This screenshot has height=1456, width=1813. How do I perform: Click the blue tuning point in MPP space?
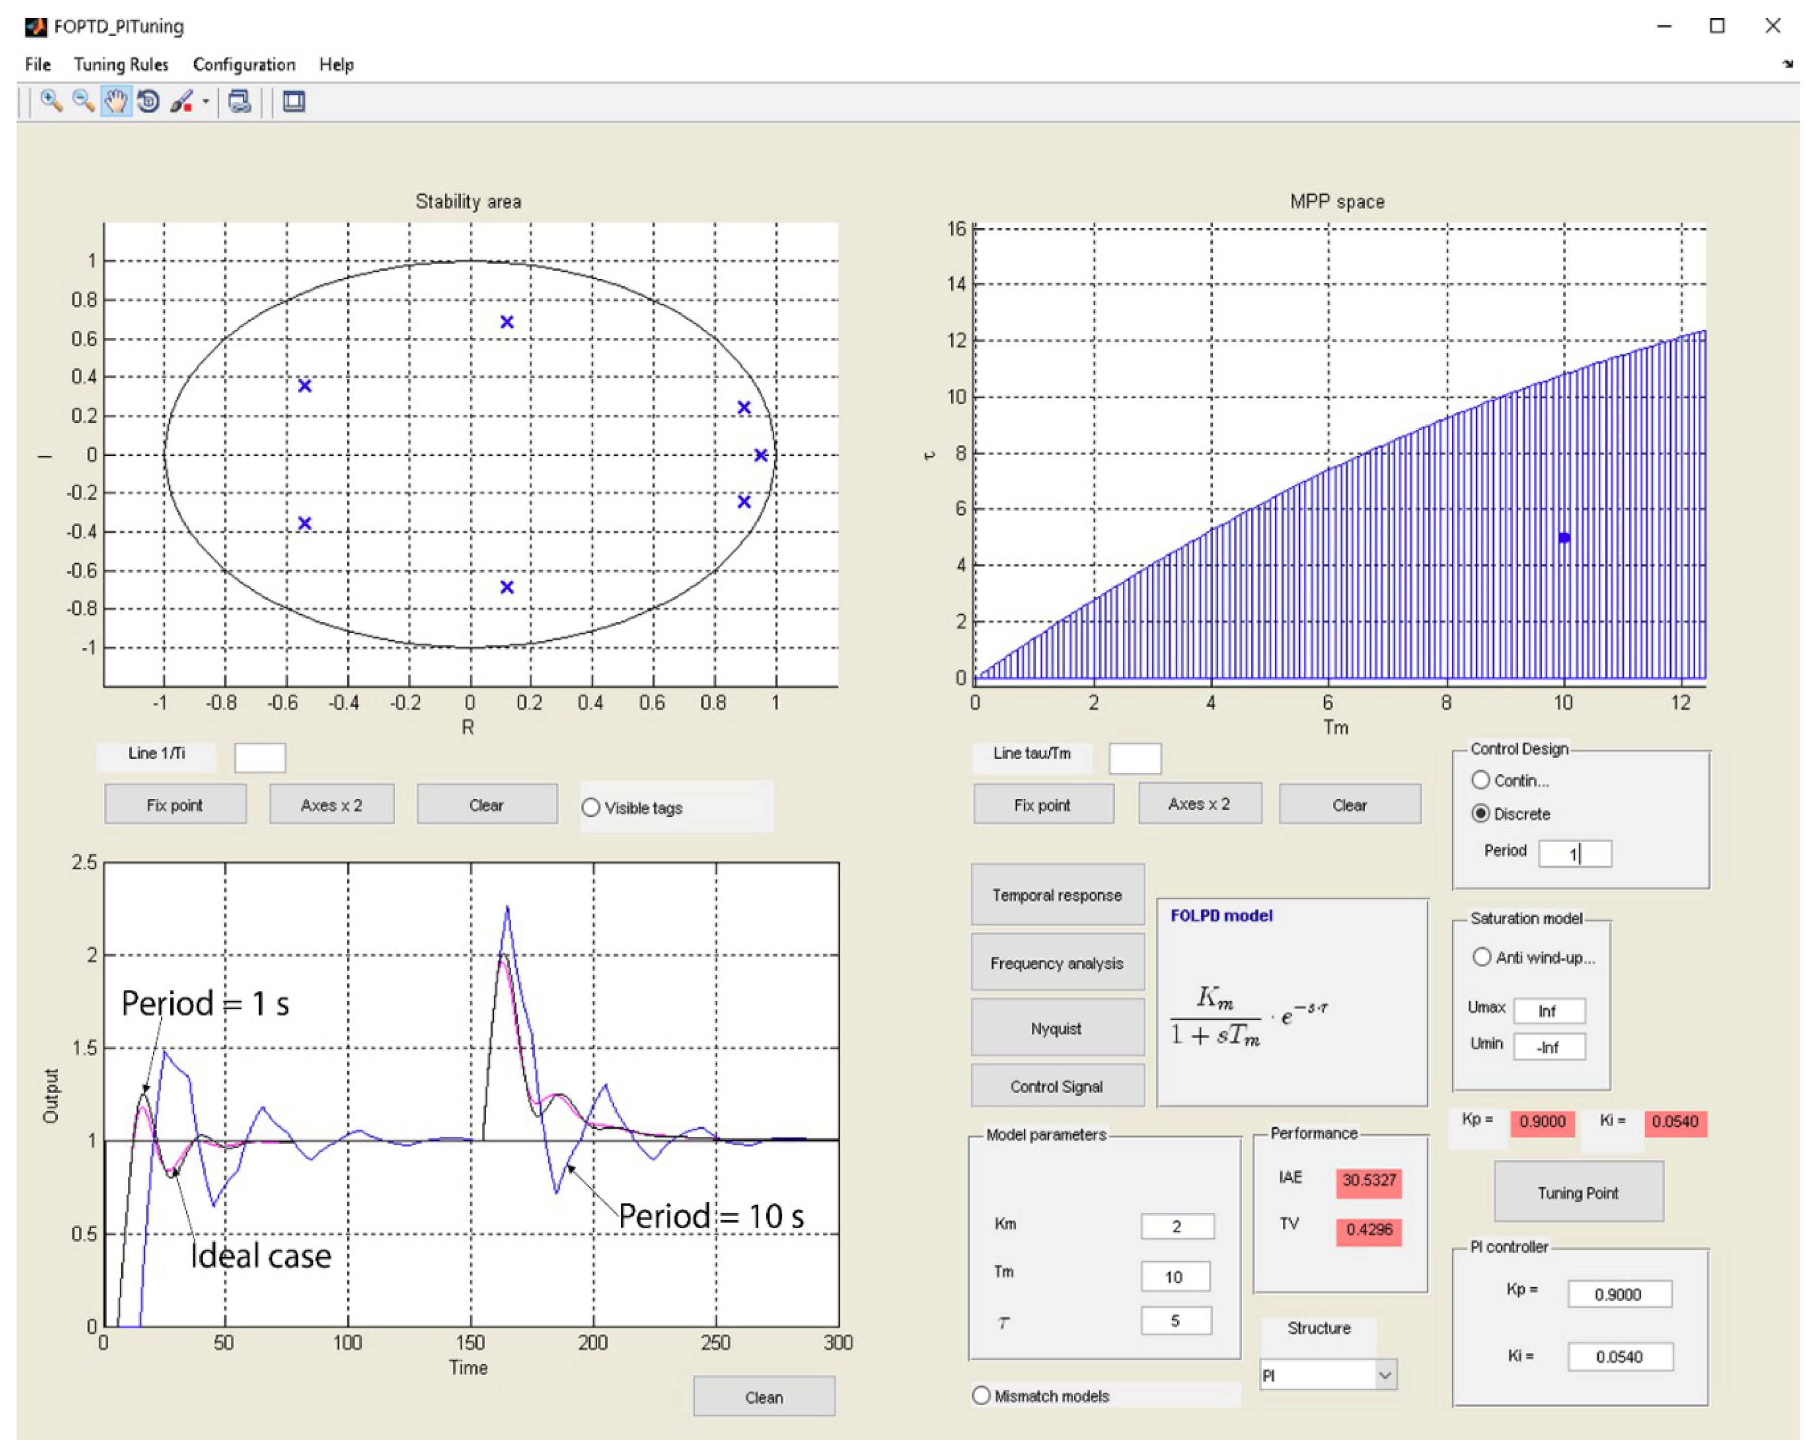pyautogui.click(x=1564, y=537)
